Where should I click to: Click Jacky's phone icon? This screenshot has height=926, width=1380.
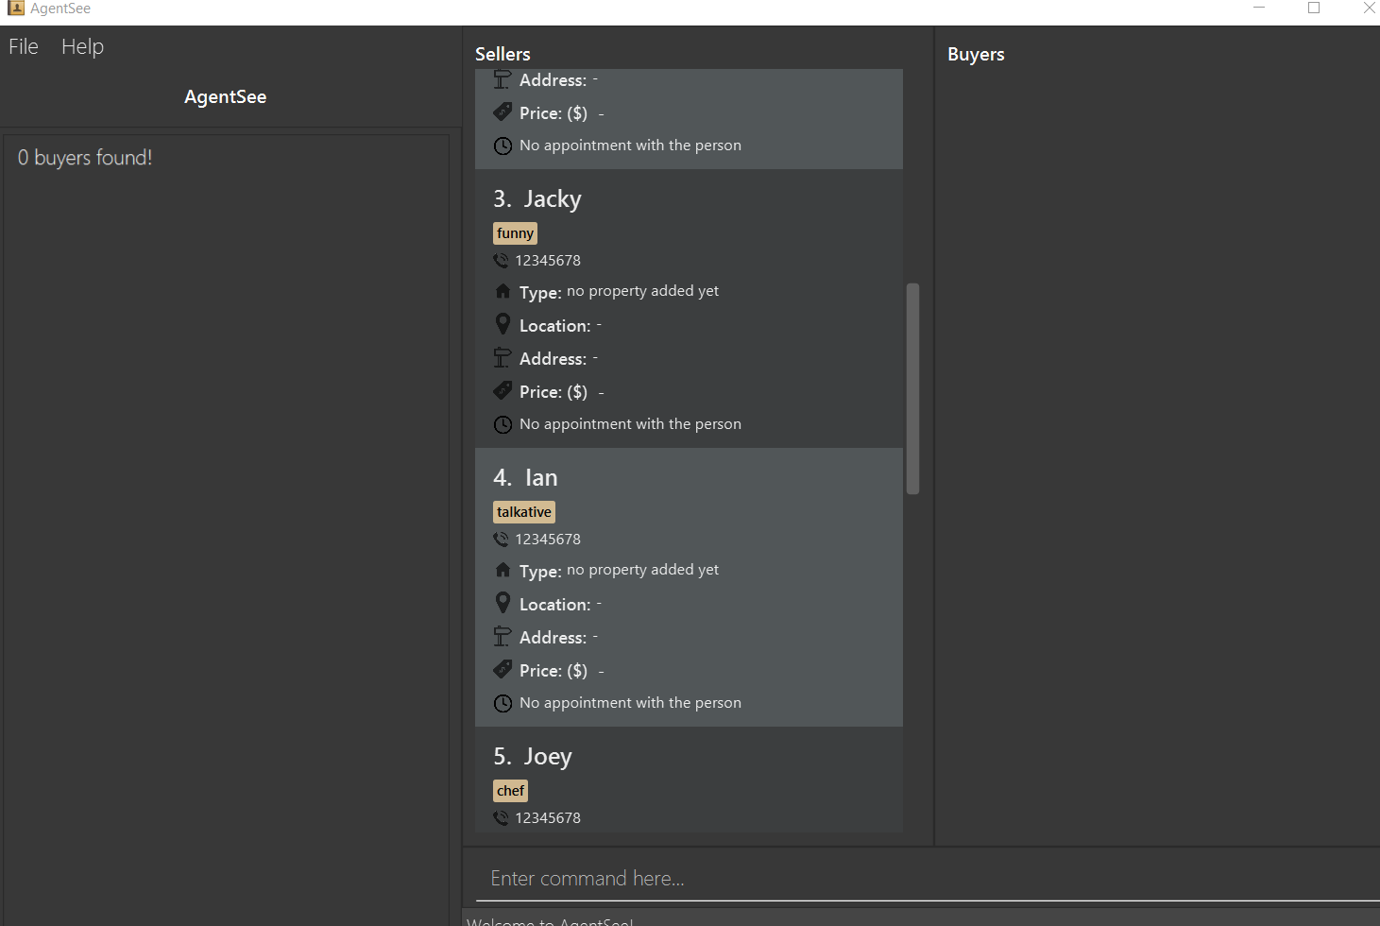501,260
